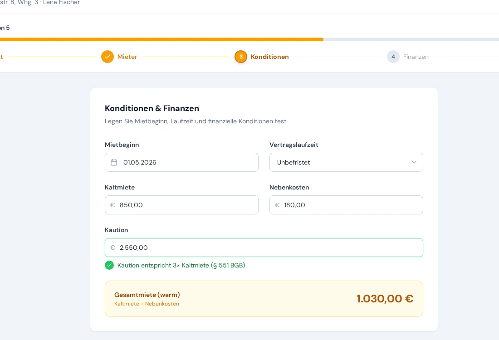
Task: Jump to the Finanzen step label
Action: pyautogui.click(x=416, y=57)
